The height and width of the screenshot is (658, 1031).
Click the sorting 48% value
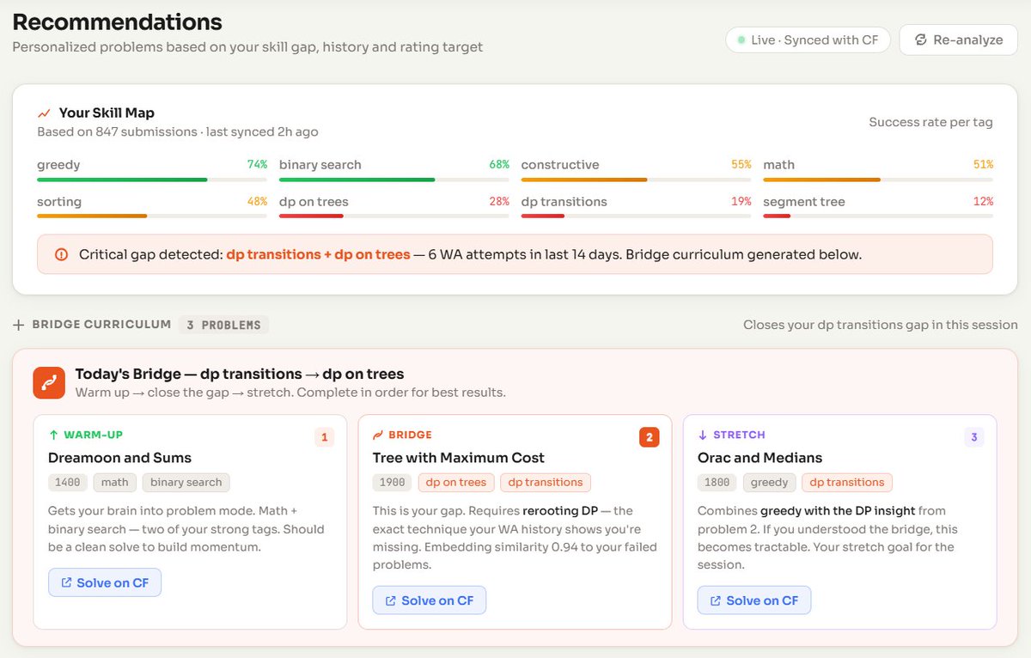258,201
